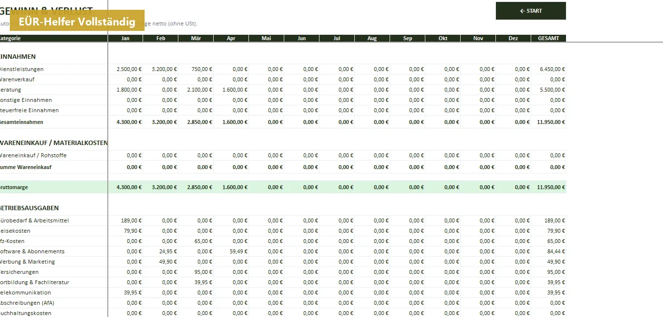Select the Mär column header
Screen dimensions: 663x317
pyautogui.click(x=196, y=38)
